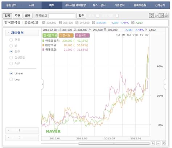Open the 차트 tab
Screen dimensions: 172x148
coord(52,5)
